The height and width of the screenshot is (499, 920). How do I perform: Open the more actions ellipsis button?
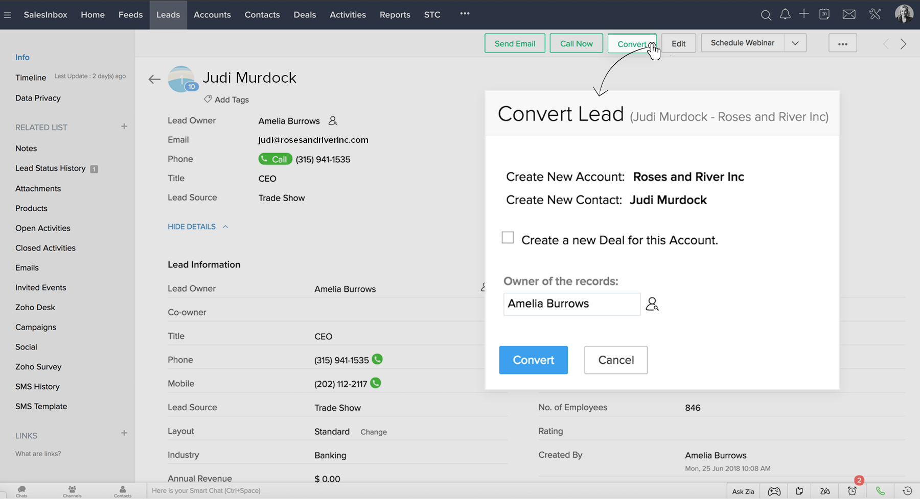coord(843,43)
